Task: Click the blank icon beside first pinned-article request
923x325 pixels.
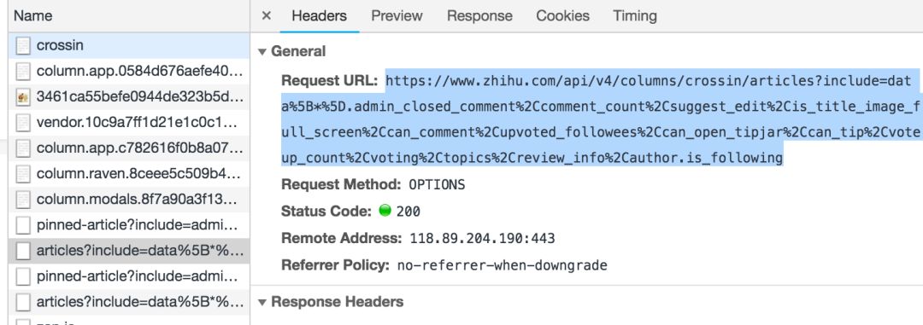Action: [23, 225]
